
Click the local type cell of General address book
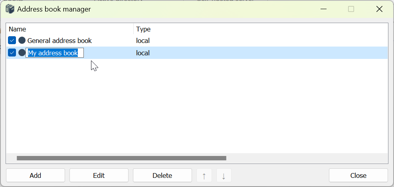pos(143,41)
